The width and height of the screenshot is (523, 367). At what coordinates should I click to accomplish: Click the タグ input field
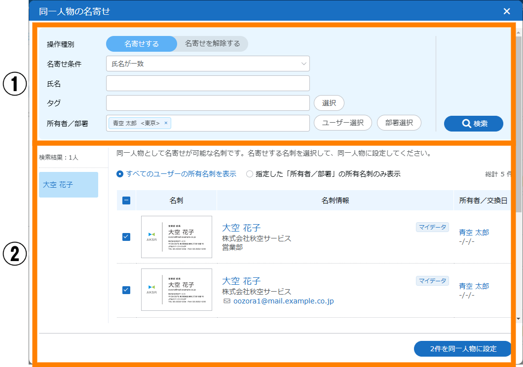click(x=207, y=103)
